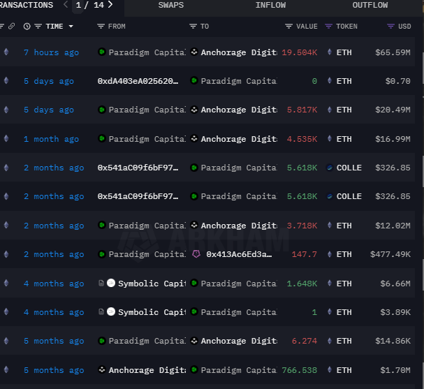Click the purple icon next to 0x413Ac6Ed3a address
This screenshot has width=424, height=389.
(x=196, y=254)
